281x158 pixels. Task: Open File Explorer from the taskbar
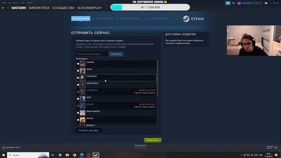pos(67,155)
